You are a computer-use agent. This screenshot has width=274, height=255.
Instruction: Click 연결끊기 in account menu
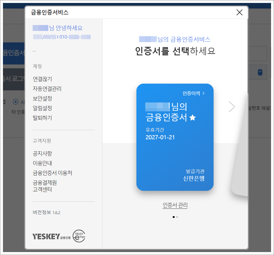click(x=42, y=79)
